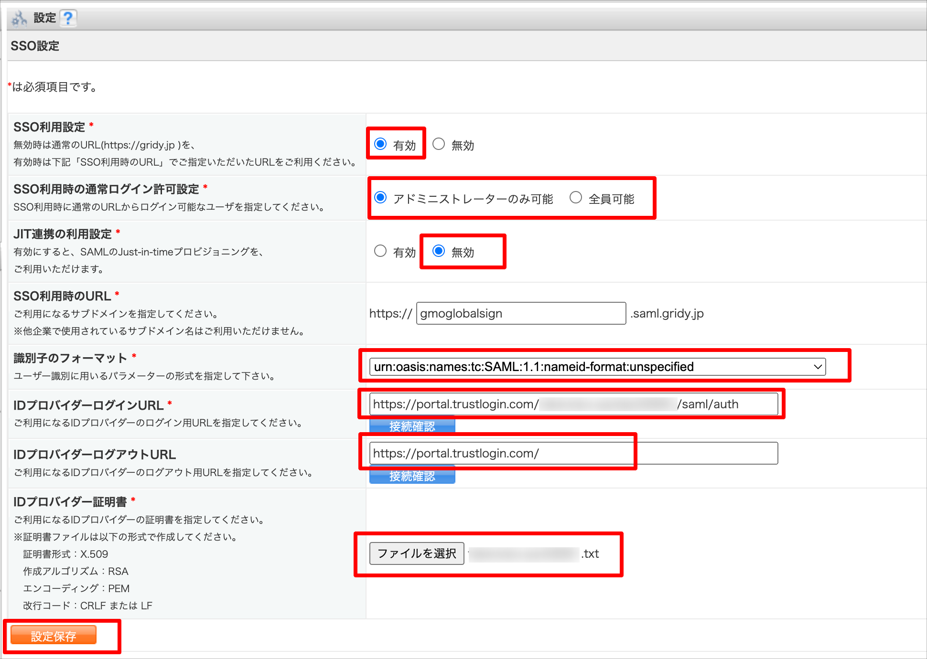Screen dimensions: 927x659
Task: Select 無効 for JIT連携の利用設定
Action: (x=439, y=252)
